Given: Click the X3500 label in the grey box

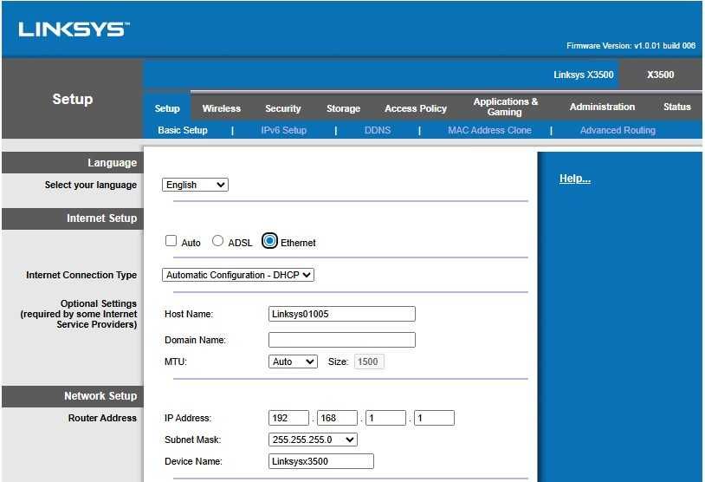Looking at the screenshot, I should 660,75.
